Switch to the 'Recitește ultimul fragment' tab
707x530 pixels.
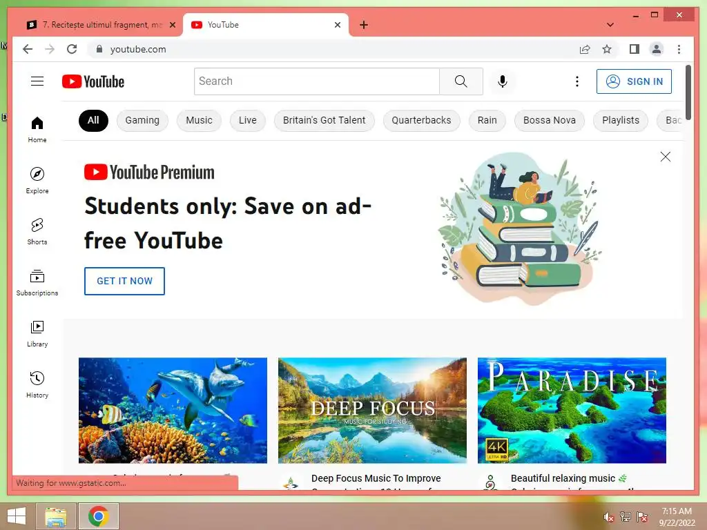tap(99, 25)
